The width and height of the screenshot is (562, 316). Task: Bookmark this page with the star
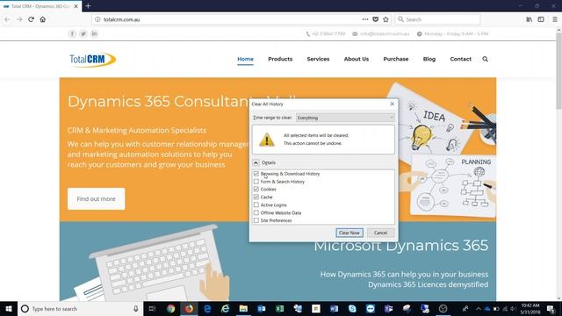(x=385, y=19)
